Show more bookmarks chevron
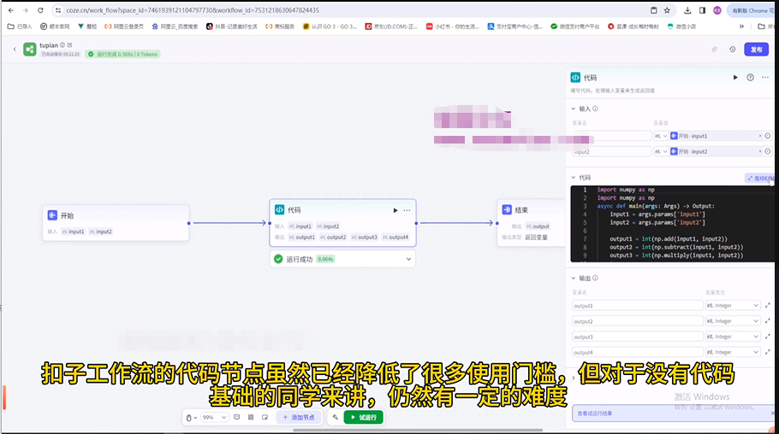 741,26
